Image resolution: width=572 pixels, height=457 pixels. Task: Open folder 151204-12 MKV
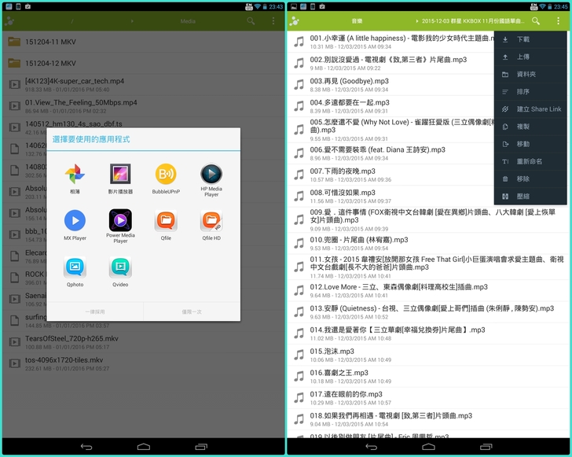(x=143, y=63)
